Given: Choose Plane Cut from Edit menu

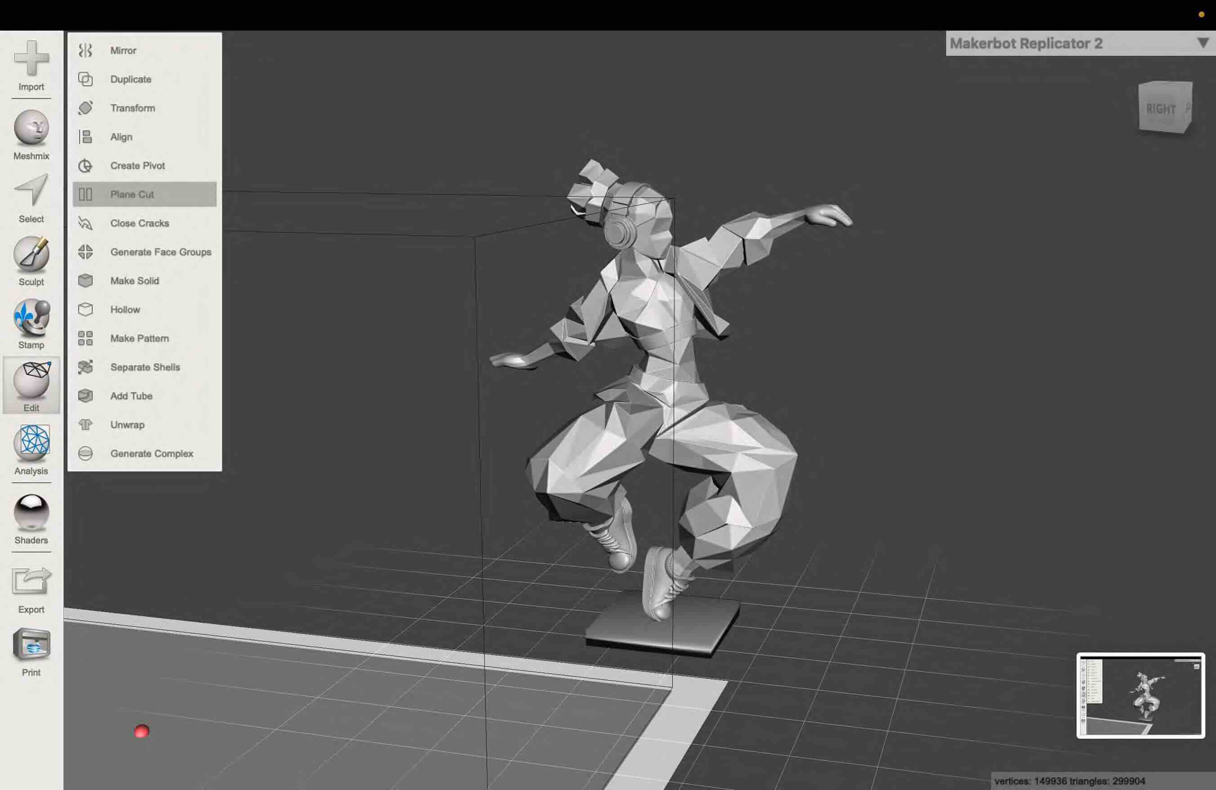Looking at the screenshot, I should 132,194.
